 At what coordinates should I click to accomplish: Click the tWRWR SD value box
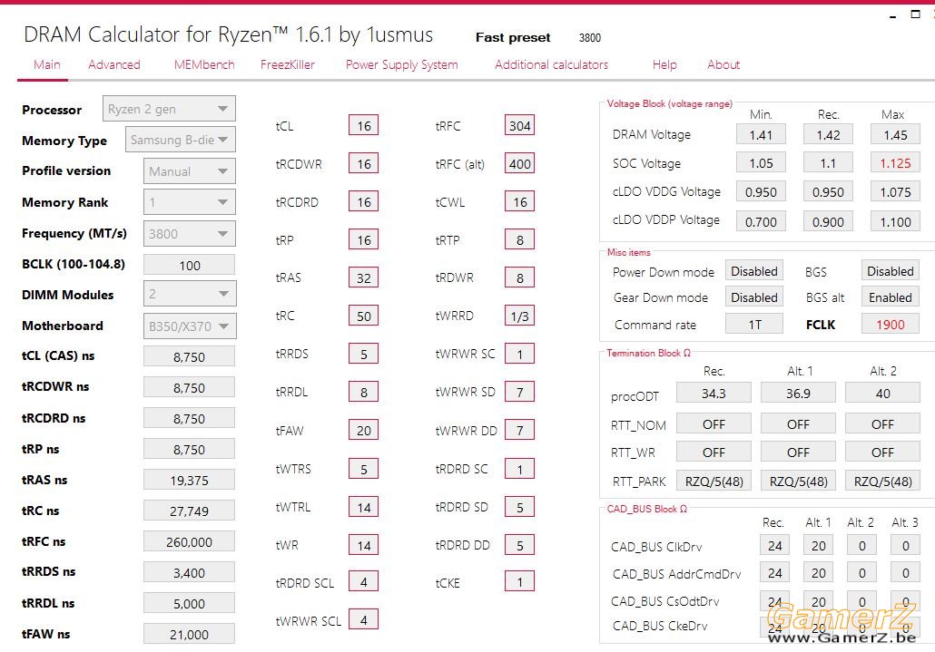pos(519,392)
